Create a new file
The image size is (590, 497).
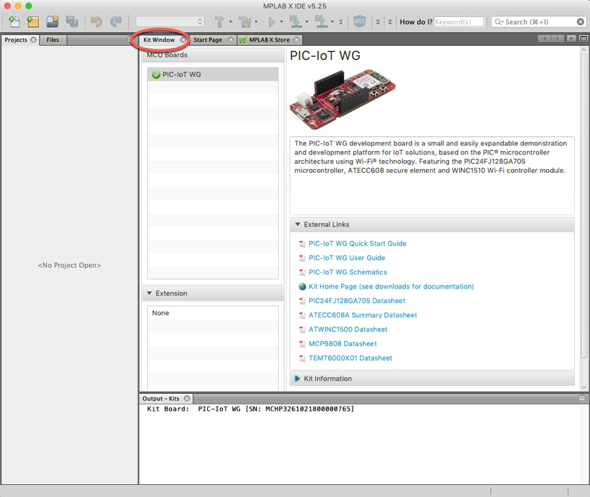[x=13, y=21]
